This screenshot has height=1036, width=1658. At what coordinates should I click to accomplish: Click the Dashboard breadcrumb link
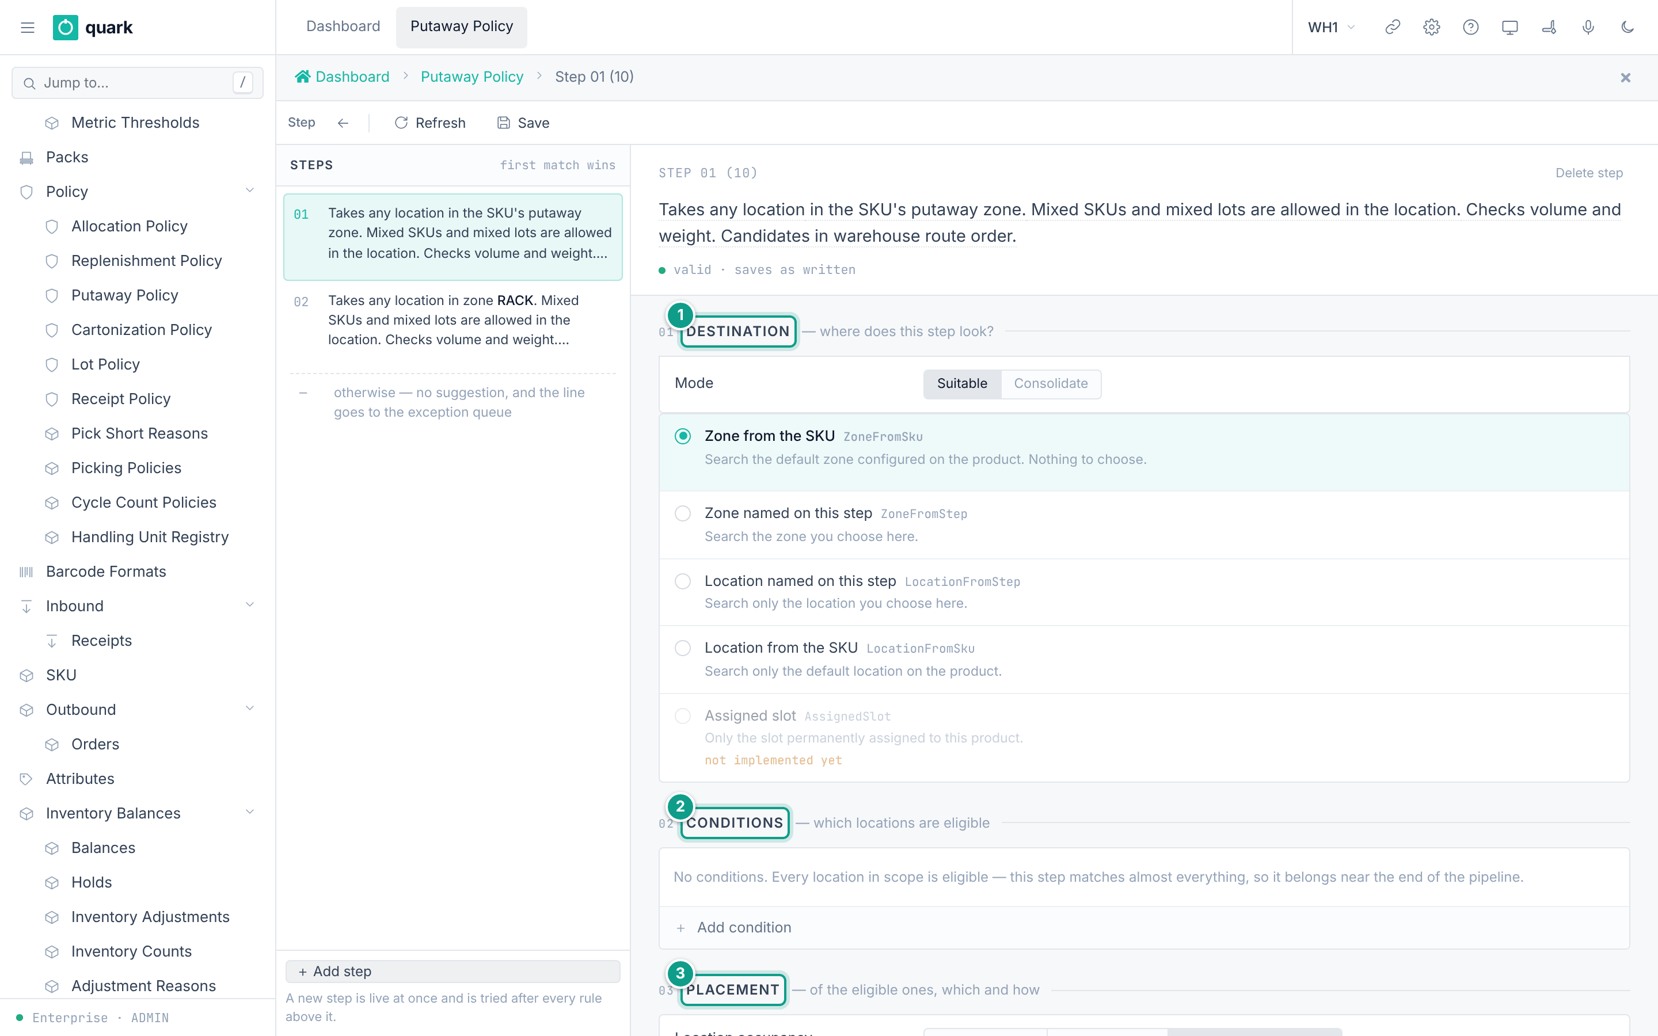click(352, 77)
